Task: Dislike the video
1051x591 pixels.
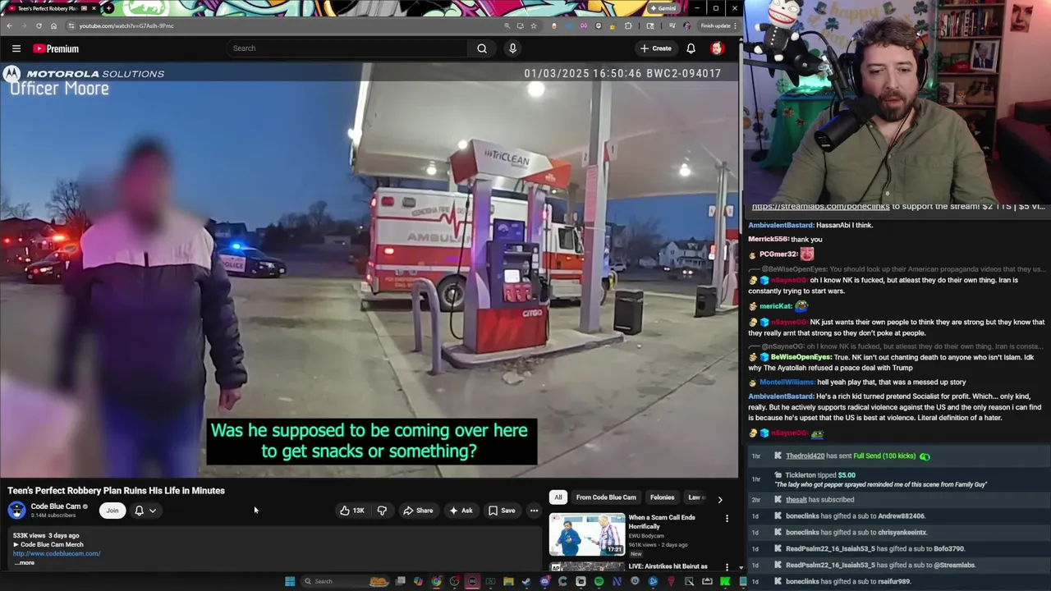Action: coord(382,511)
